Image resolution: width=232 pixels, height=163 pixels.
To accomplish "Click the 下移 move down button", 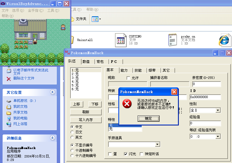I will click(95, 104).
